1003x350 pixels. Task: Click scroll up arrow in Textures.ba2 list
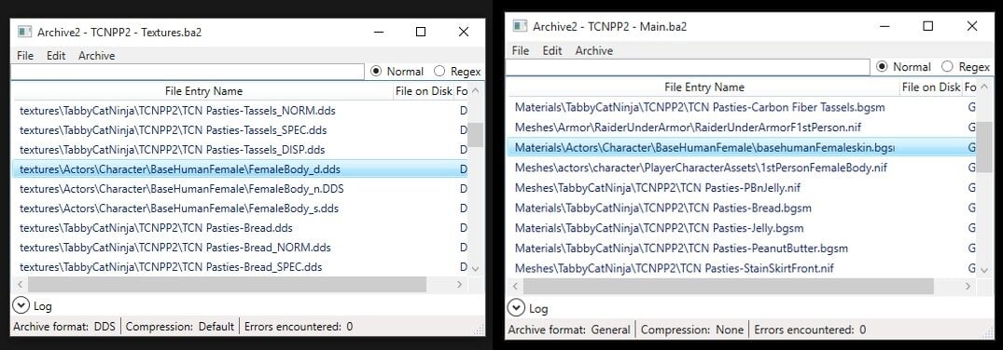475,92
